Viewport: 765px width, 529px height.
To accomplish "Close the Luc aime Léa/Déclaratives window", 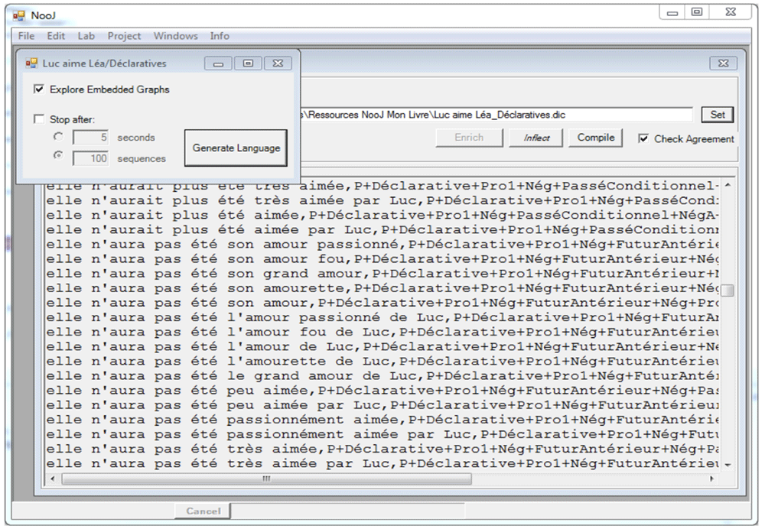I will [x=278, y=63].
